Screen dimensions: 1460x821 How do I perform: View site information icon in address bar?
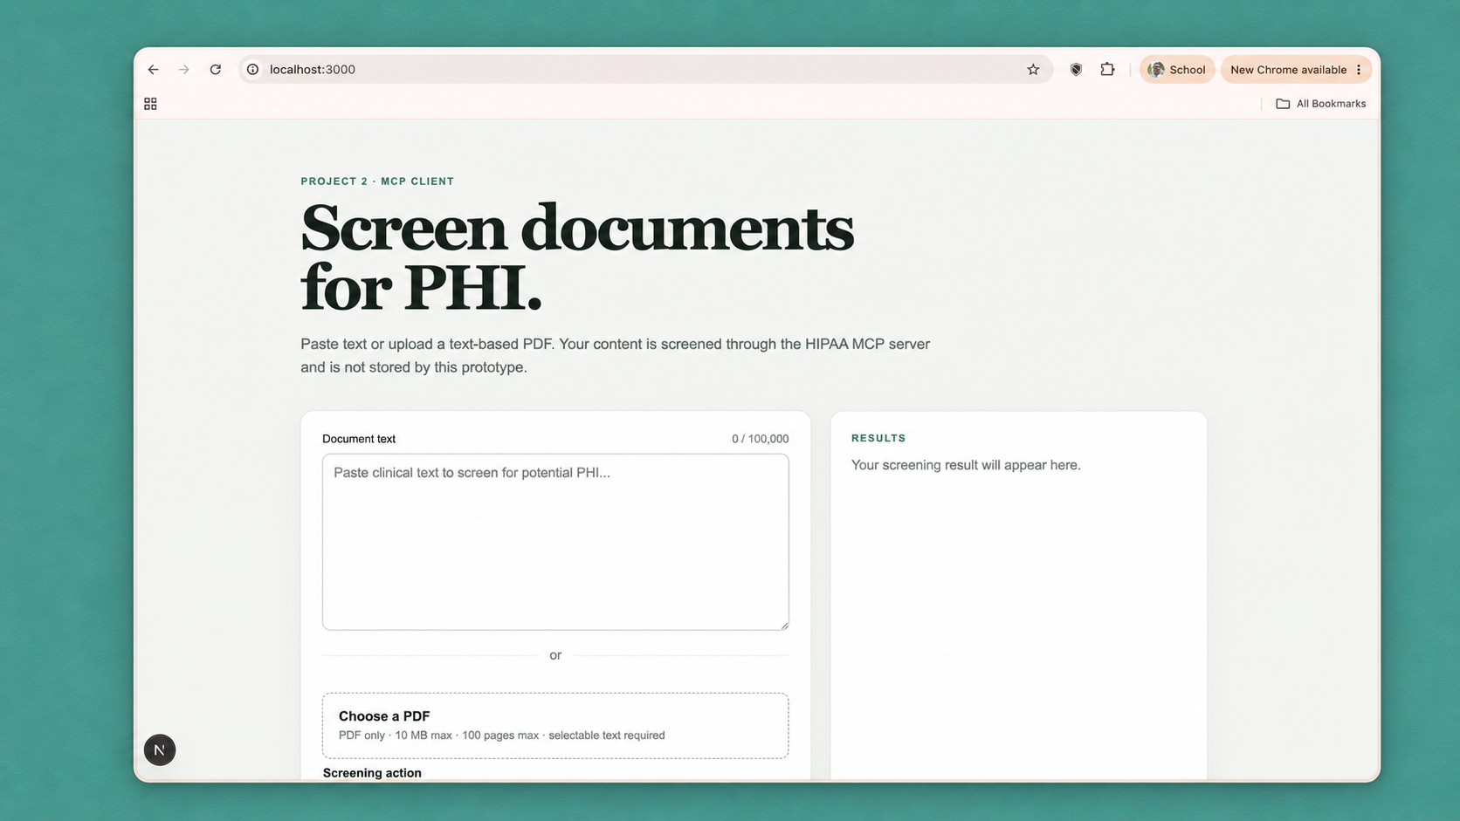click(x=252, y=70)
